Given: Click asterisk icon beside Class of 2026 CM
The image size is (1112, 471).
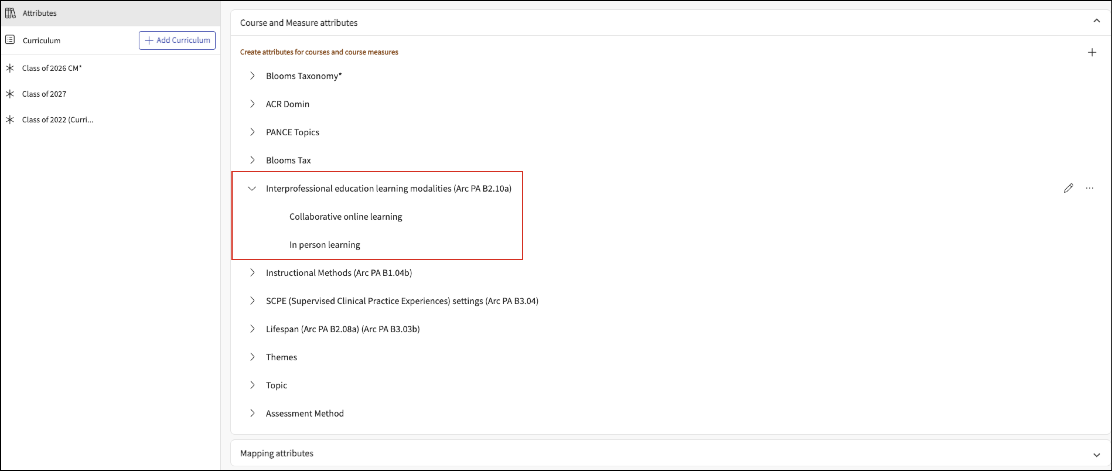Looking at the screenshot, I should (x=10, y=68).
